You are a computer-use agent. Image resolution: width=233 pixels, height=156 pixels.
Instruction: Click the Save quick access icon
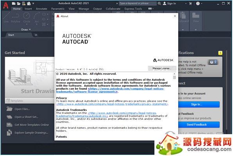[23, 4]
